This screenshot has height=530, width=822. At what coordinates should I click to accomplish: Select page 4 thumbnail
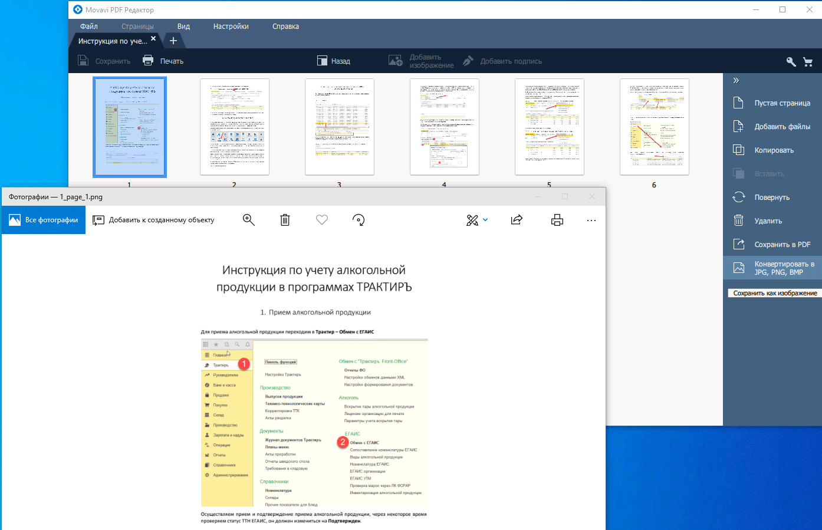(x=444, y=127)
